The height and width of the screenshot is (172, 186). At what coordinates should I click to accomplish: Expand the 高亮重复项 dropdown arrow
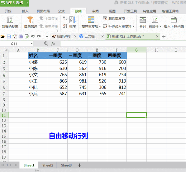pos(100,26)
